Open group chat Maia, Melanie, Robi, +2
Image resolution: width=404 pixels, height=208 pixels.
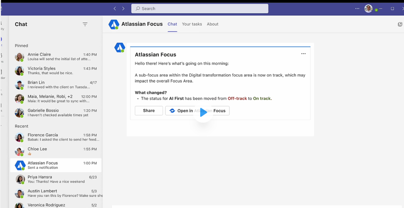[x=56, y=99]
